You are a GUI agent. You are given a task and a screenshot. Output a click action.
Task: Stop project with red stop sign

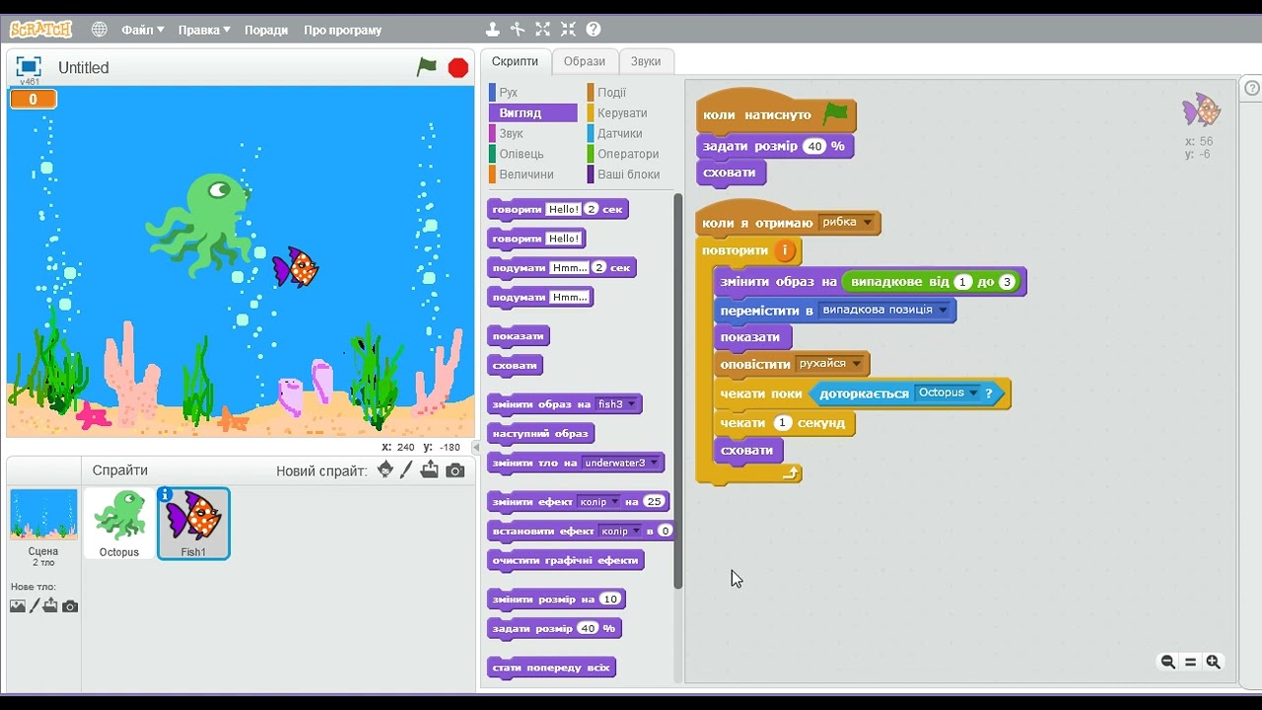pyautogui.click(x=458, y=67)
